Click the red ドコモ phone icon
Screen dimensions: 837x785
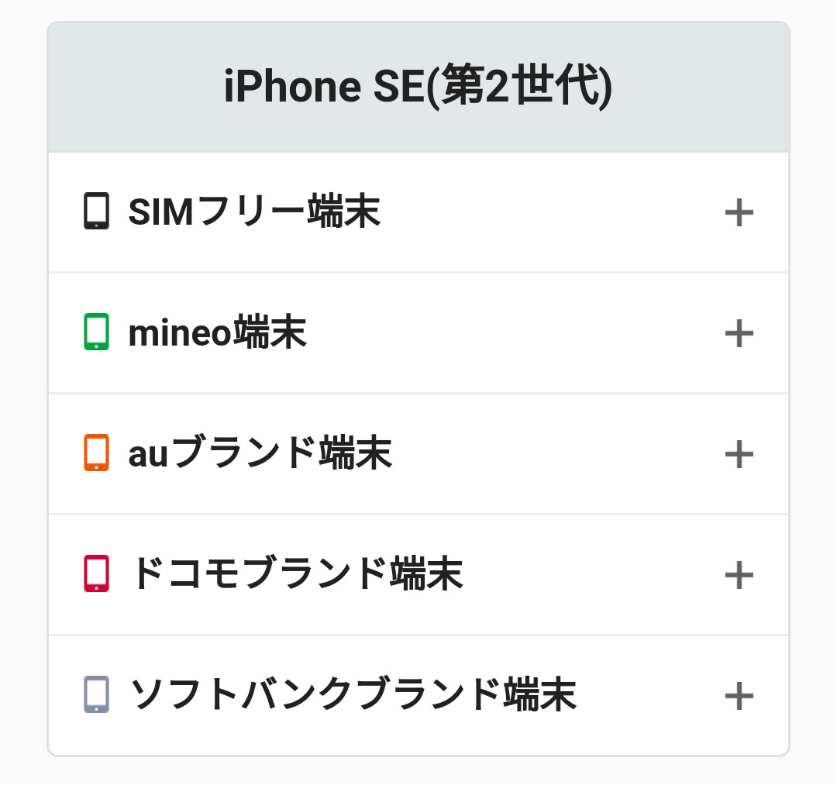click(96, 573)
